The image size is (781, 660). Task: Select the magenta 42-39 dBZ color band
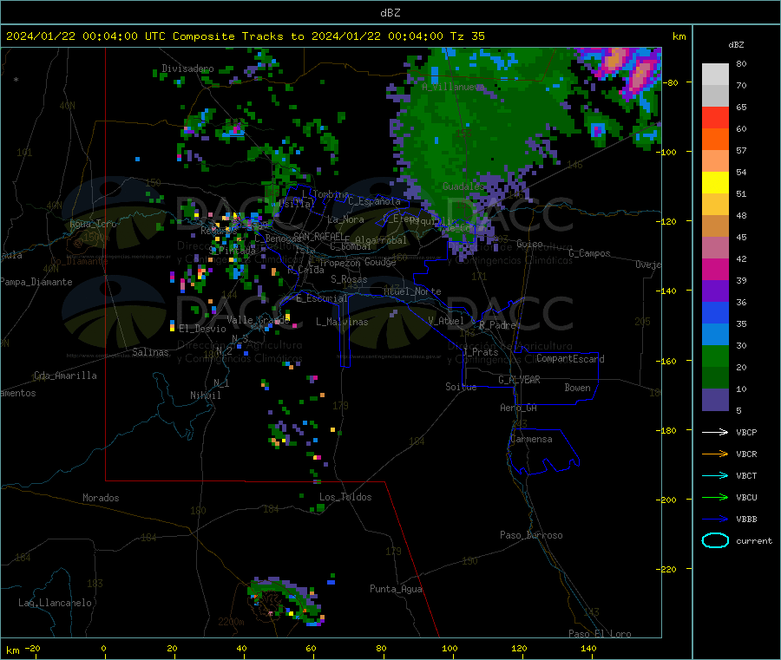click(x=715, y=269)
